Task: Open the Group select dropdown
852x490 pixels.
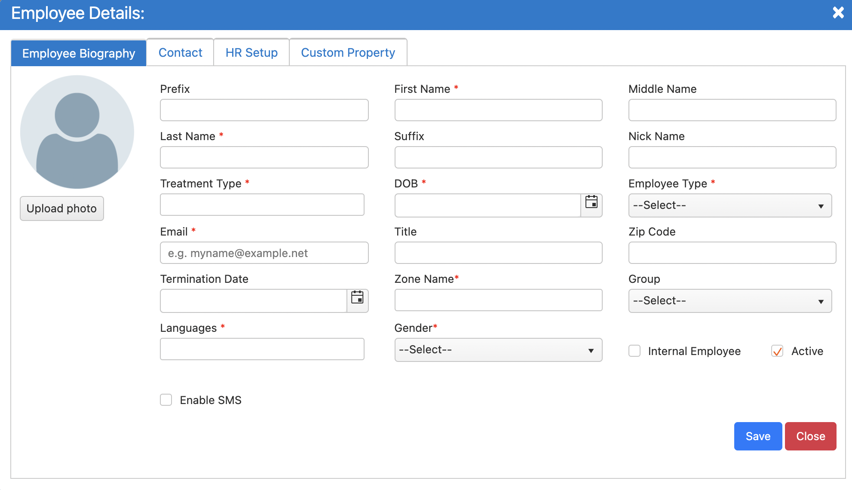Action: pyautogui.click(x=730, y=301)
